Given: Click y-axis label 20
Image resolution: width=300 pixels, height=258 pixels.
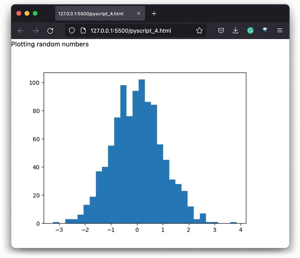Looking at the screenshot, I should [36, 195].
